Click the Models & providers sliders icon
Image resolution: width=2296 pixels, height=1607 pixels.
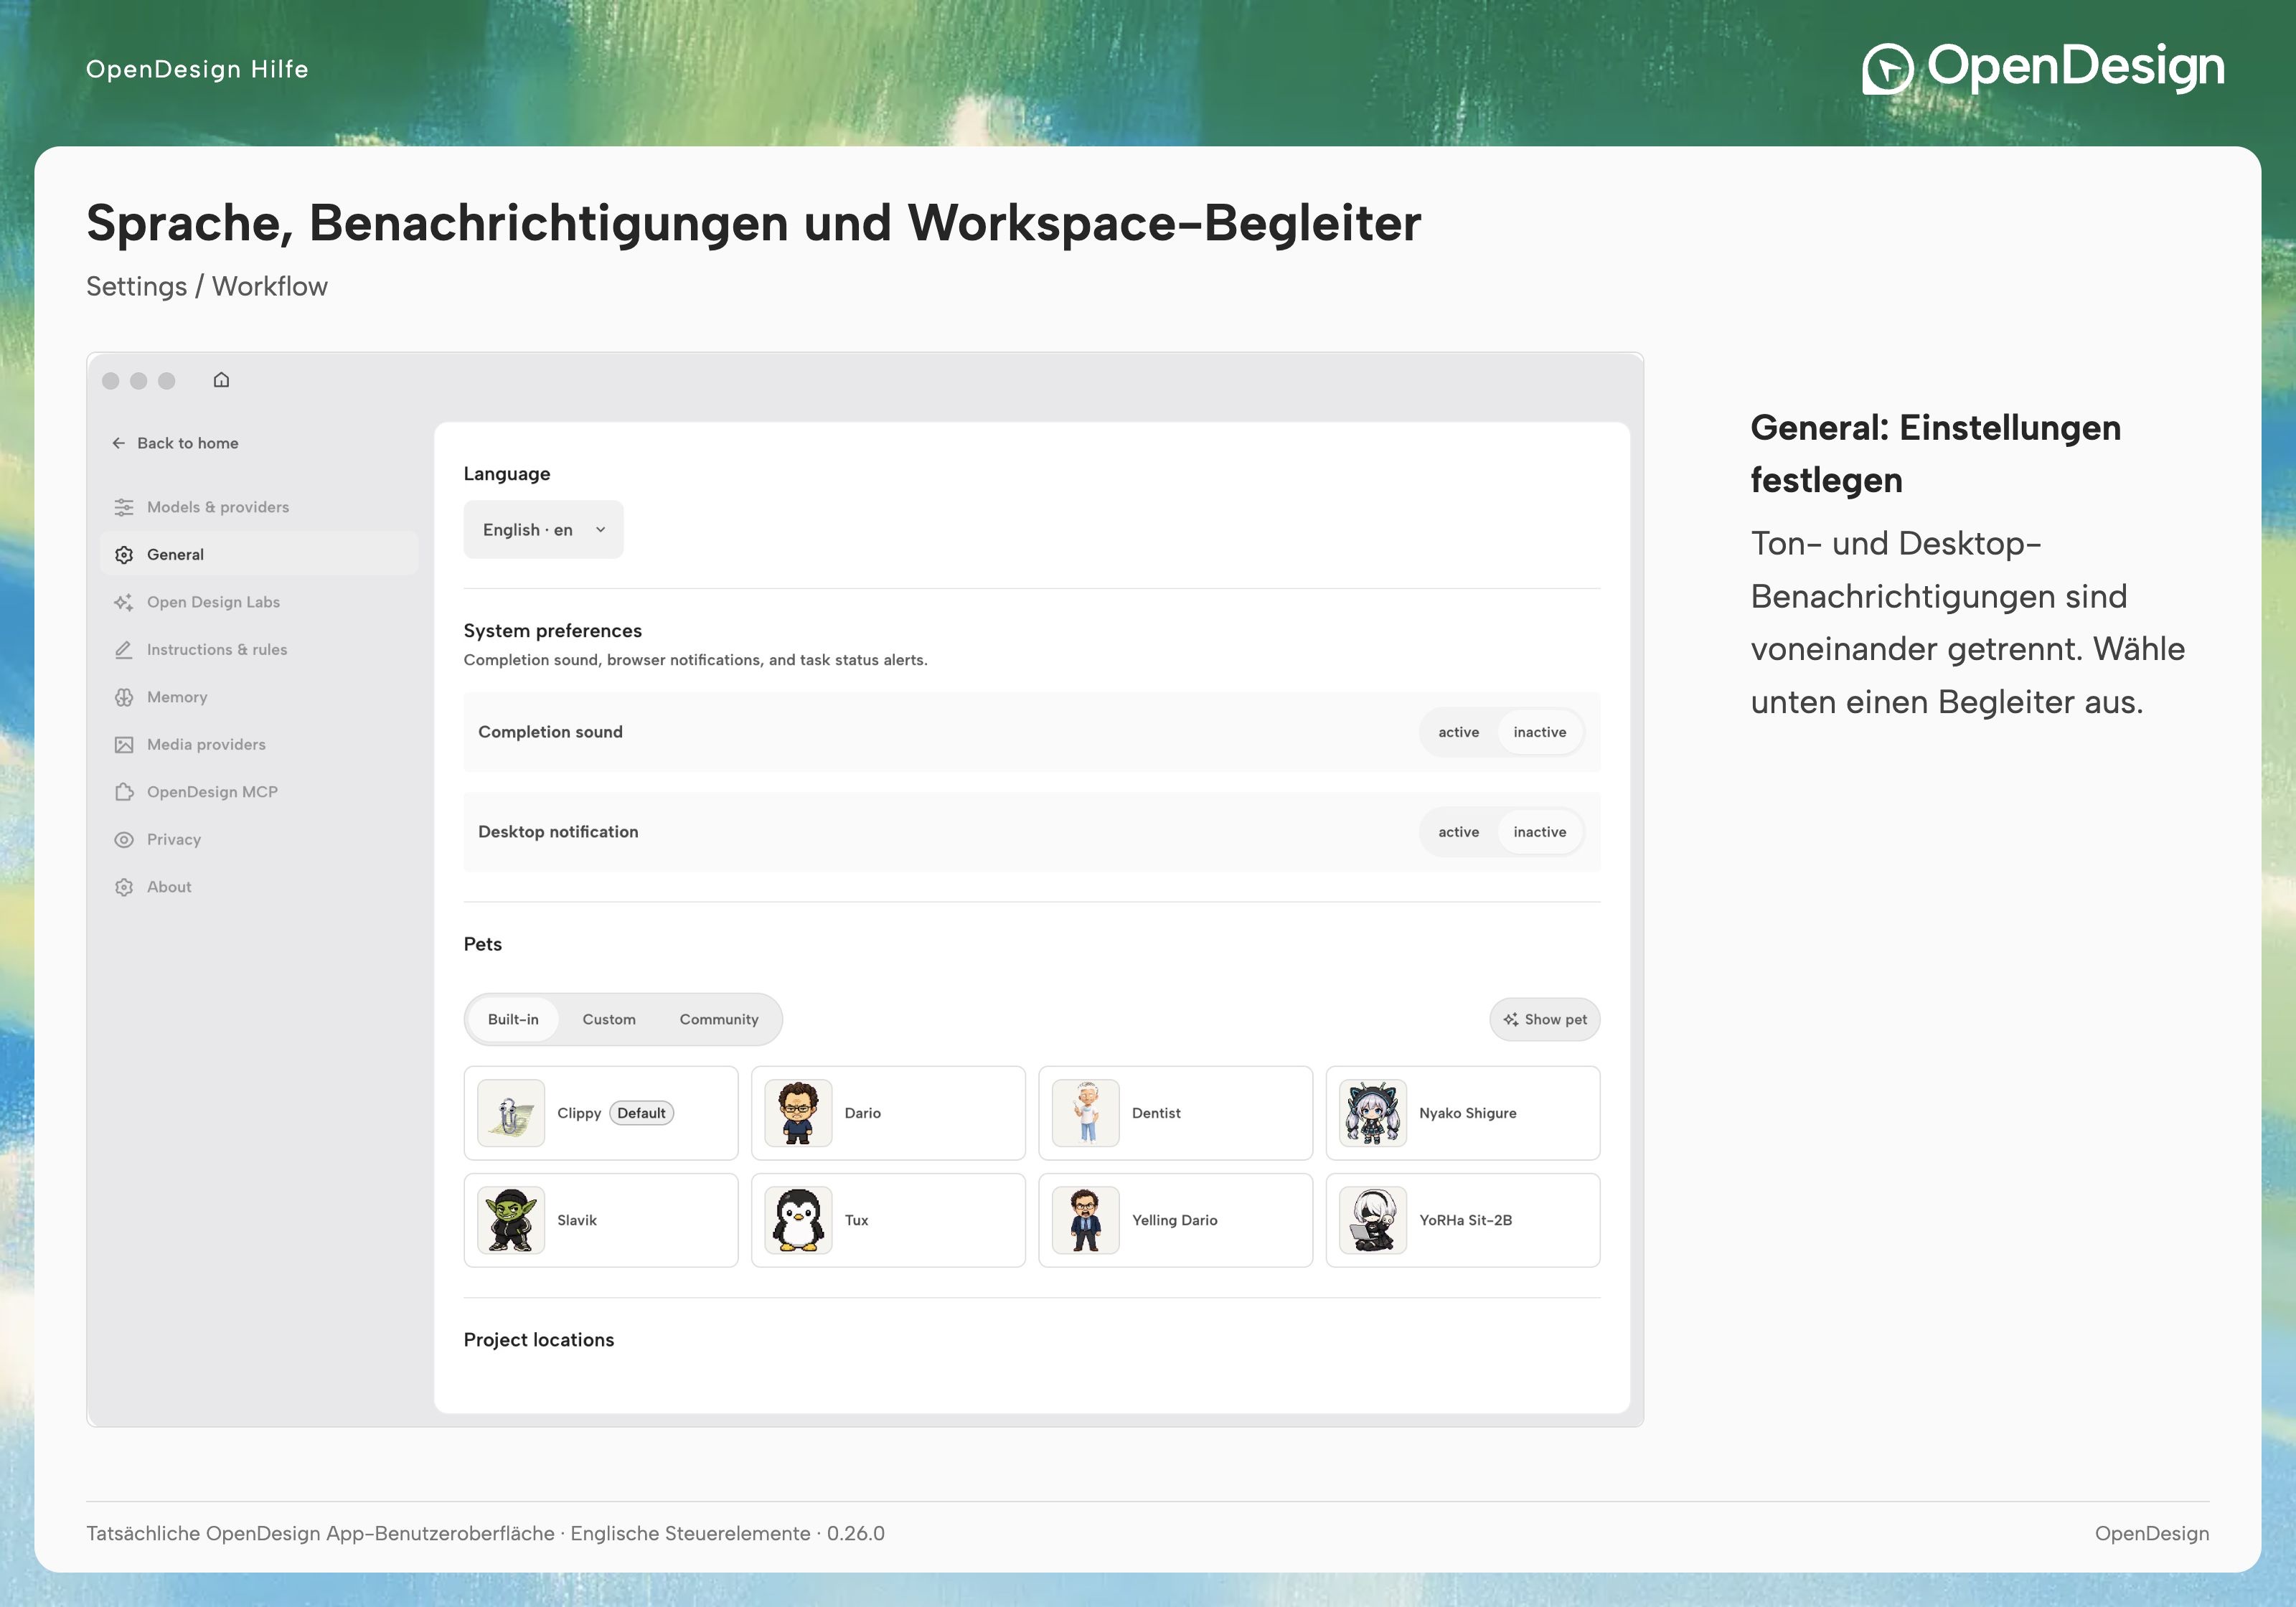(124, 507)
